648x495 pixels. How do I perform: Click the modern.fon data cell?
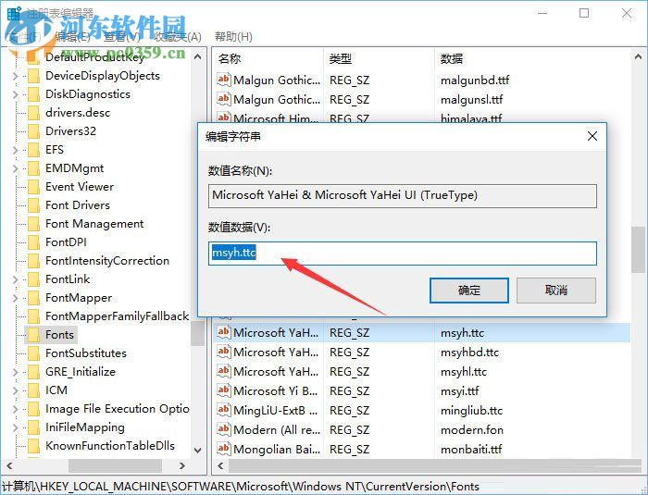472,430
